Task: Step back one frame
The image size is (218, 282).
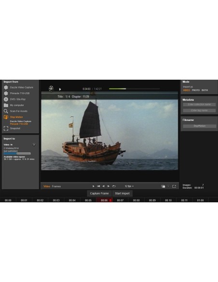Action: point(103,186)
